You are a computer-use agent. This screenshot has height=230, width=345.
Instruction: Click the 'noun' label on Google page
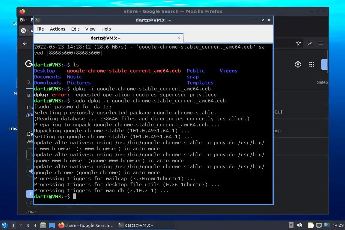(31, 212)
